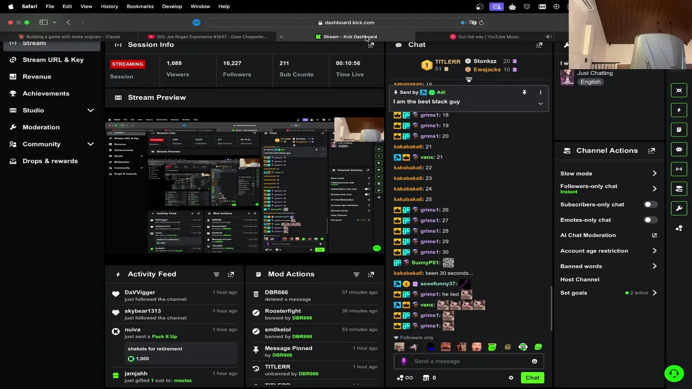The height and width of the screenshot is (389, 692).
Task: Open the pinned message's three-dot menu
Action: (x=540, y=92)
